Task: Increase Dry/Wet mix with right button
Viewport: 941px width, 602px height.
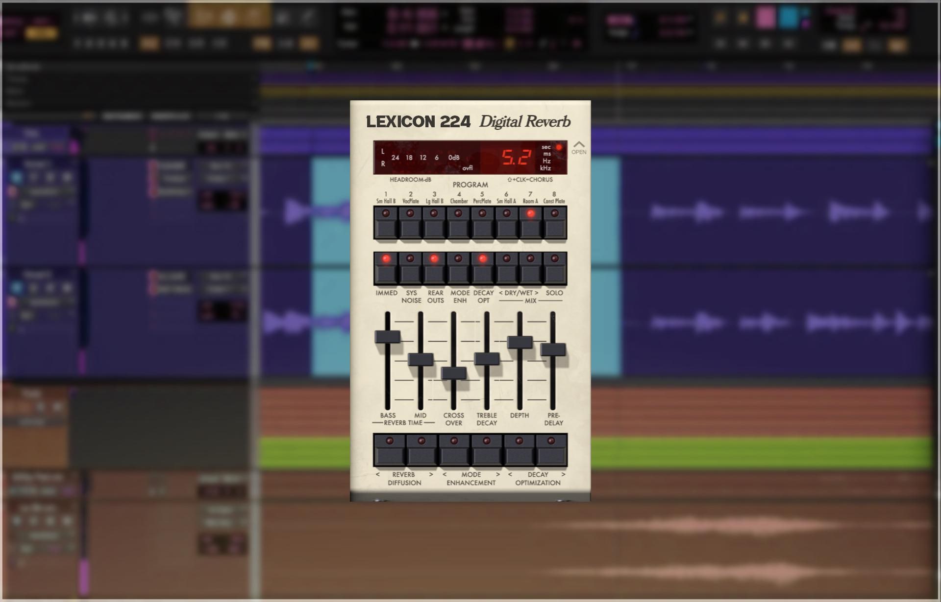Action: click(x=530, y=268)
